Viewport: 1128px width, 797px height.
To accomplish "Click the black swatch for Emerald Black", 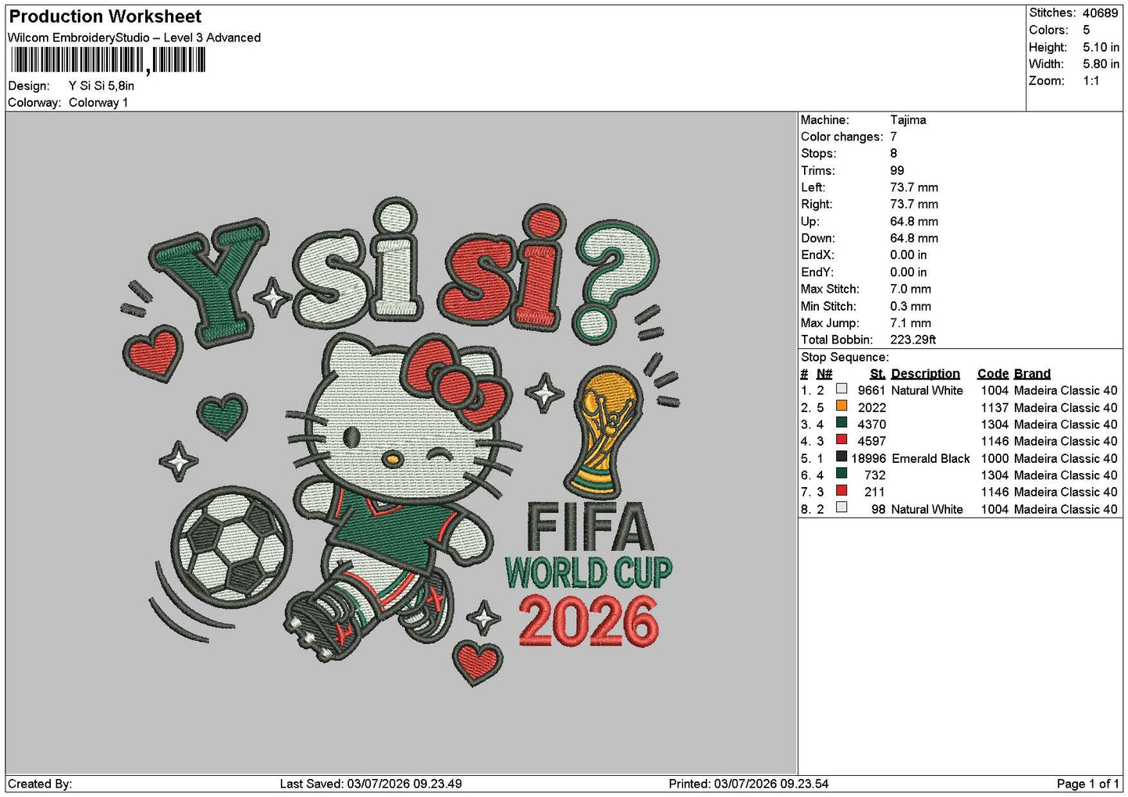I will click(842, 457).
